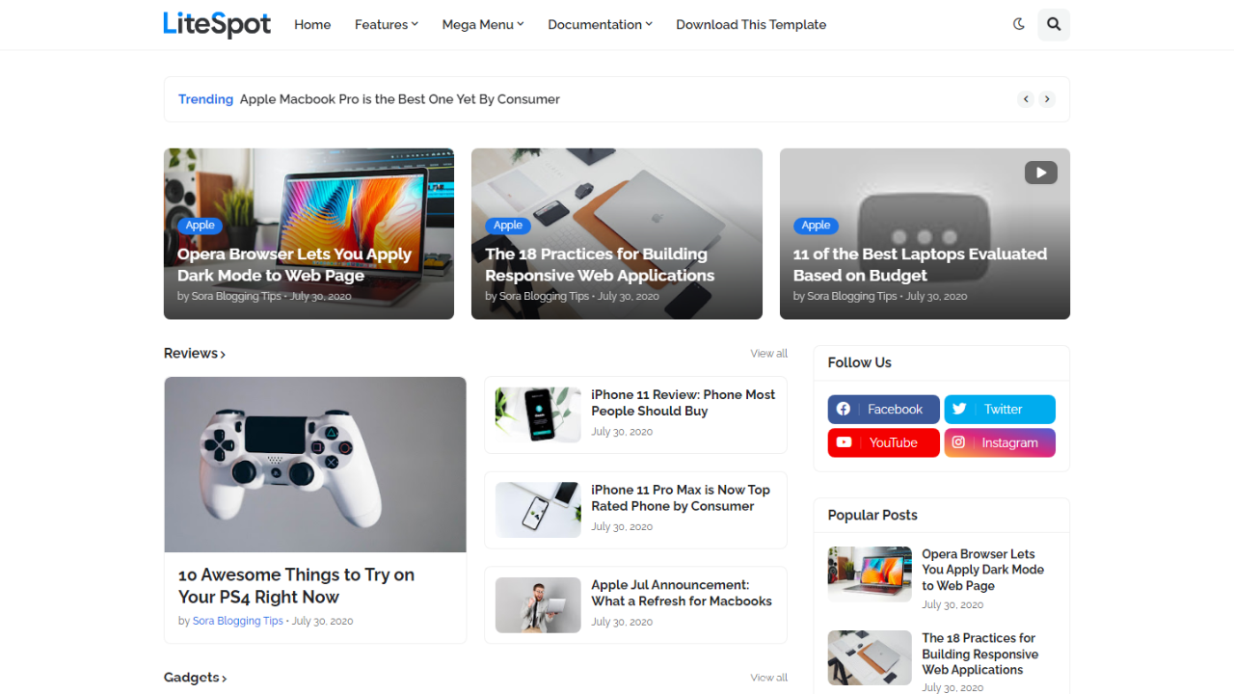This screenshot has width=1234, height=694.
Task: Click View all in Reviews section
Action: [769, 353]
